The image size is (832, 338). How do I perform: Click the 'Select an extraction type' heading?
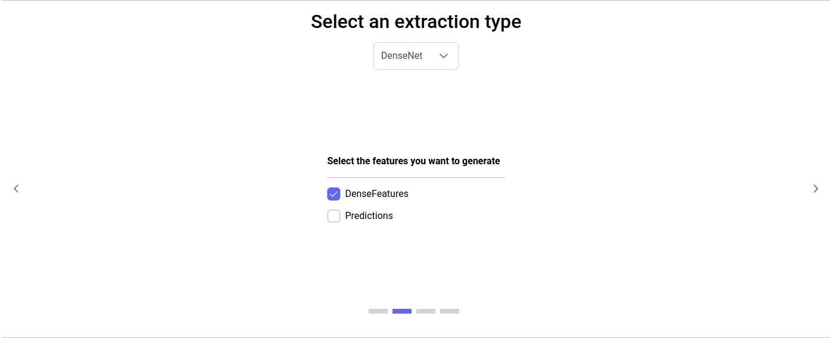pos(416,21)
